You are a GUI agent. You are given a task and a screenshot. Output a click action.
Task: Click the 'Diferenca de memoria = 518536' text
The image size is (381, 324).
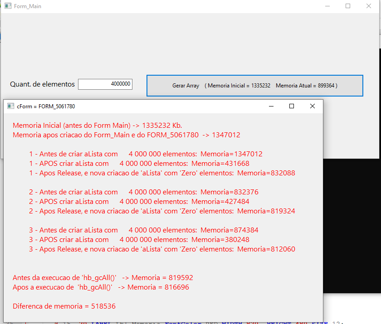tap(64, 306)
